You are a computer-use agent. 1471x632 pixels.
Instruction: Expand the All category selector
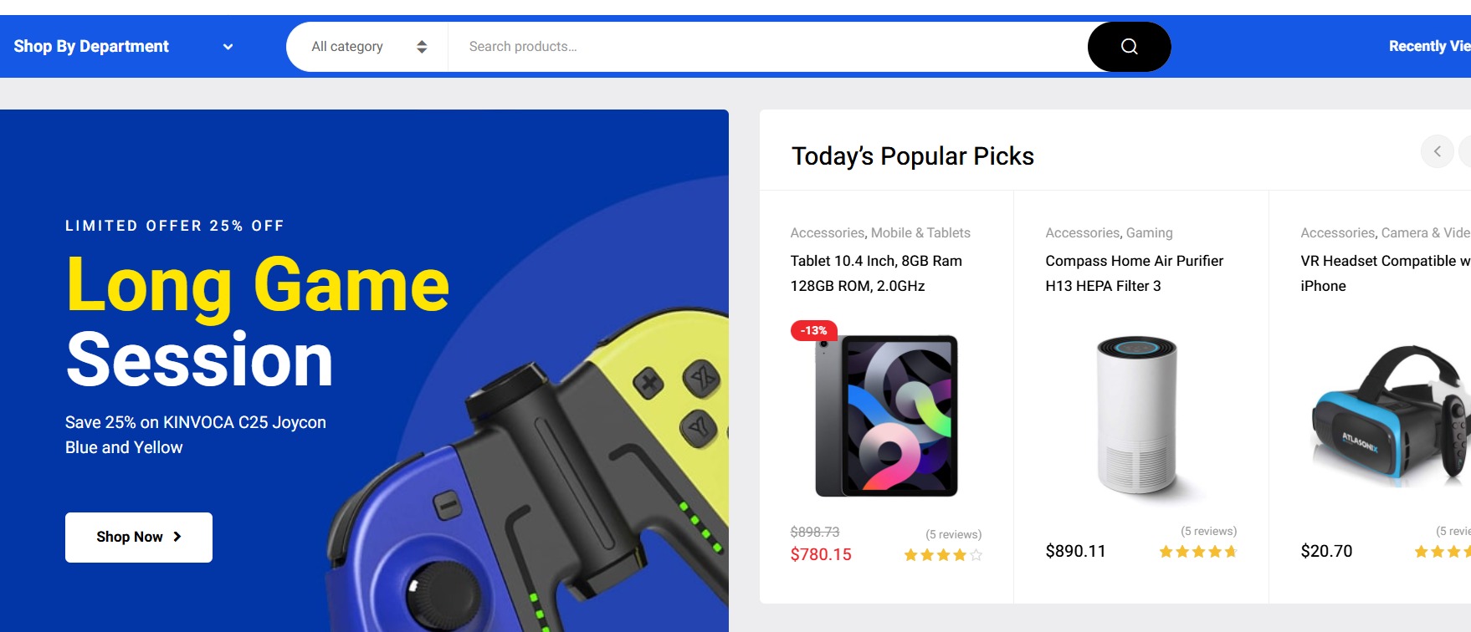366,46
